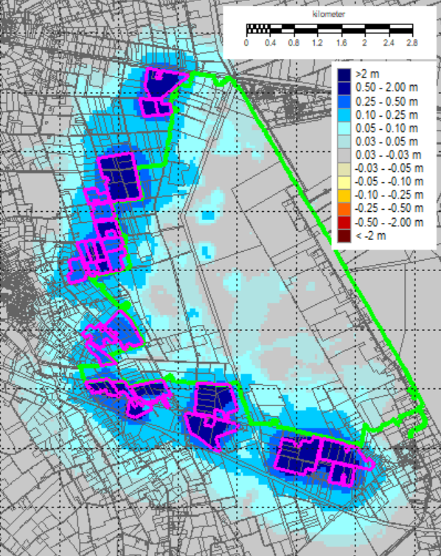Viewport: 441px width, 556px height.
Task: Pick the 0.10 - 0.25 m legend swatch
Action: pyautogui.click(x=344, y=115)
